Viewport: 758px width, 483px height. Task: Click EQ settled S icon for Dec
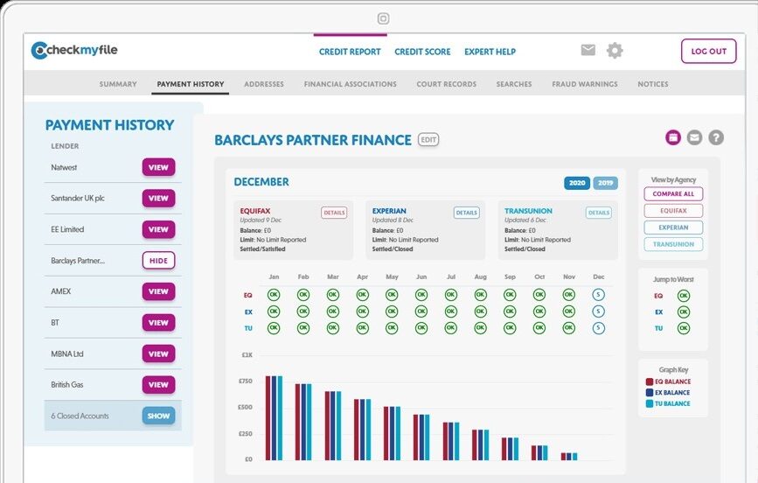(599, 295)
